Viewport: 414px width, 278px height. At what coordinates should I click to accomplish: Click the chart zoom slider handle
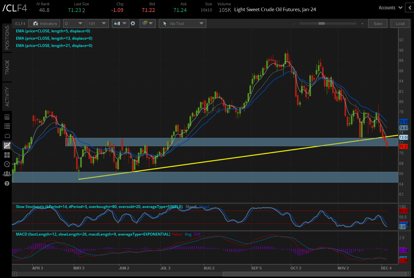[322, 24]
